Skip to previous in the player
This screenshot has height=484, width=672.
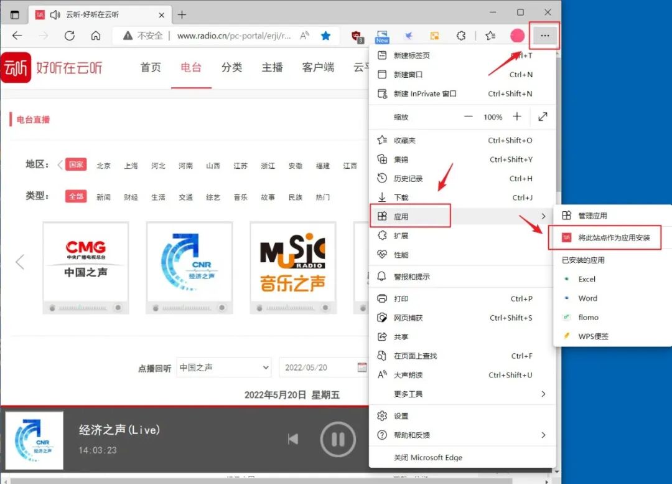(293, 439)
